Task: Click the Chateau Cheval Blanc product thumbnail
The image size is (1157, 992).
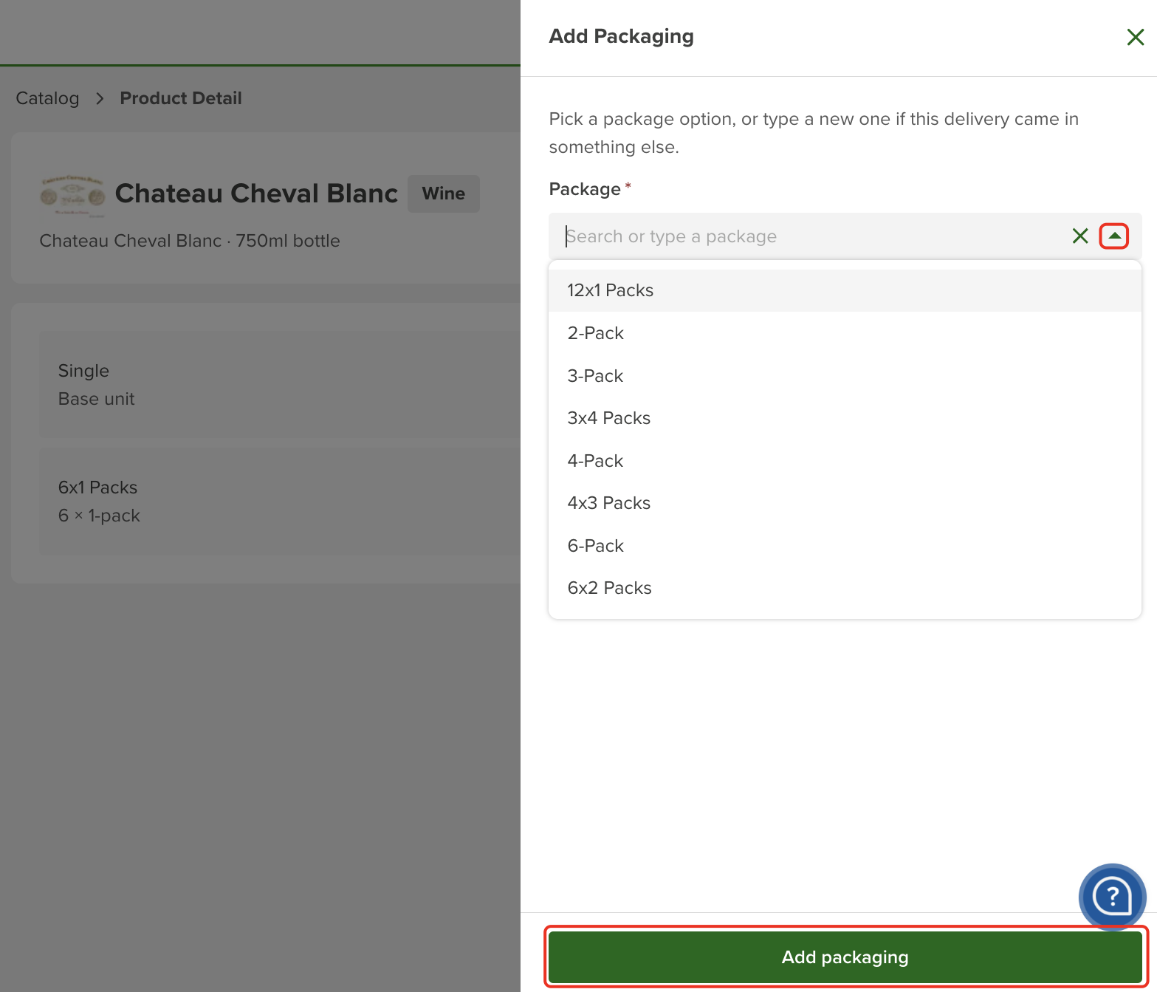Action: pyautogui.click(x=72, y=196)
